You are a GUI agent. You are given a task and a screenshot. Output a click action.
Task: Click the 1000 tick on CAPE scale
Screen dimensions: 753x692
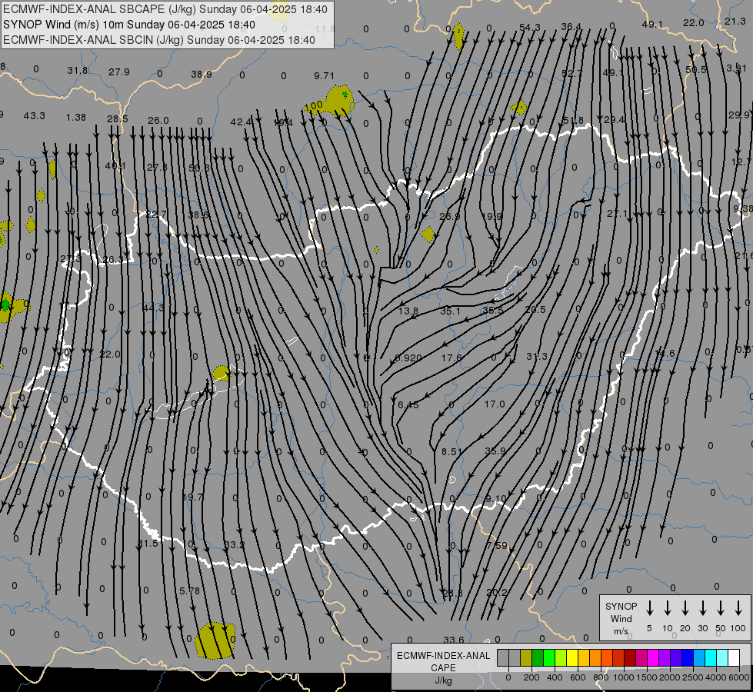click(x=624, y=677)
